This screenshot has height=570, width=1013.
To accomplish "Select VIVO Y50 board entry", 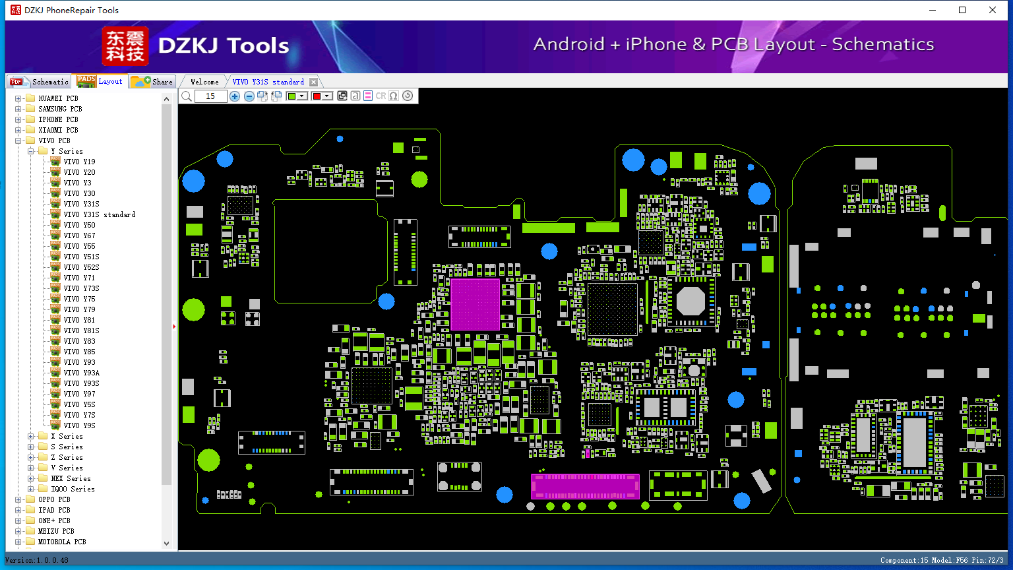I will tap(79, 225).
